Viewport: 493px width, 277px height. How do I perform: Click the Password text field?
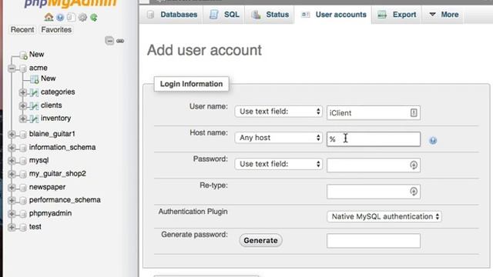(x=373, y=165)
